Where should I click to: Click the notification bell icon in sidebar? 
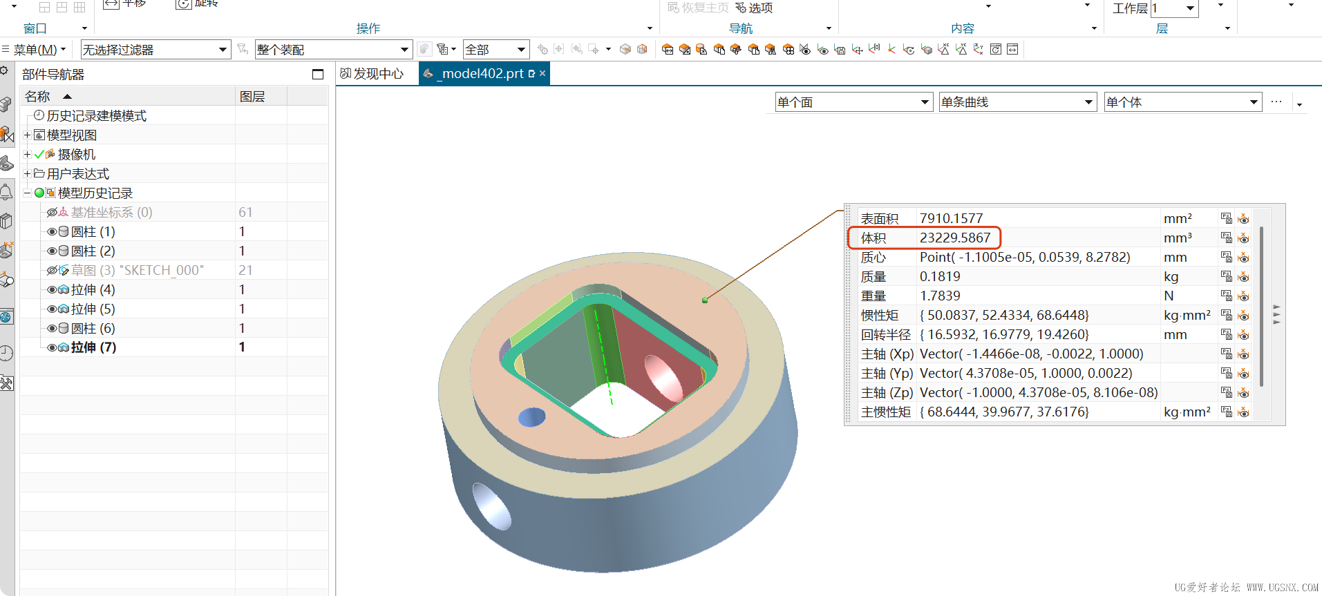[6, 192]
